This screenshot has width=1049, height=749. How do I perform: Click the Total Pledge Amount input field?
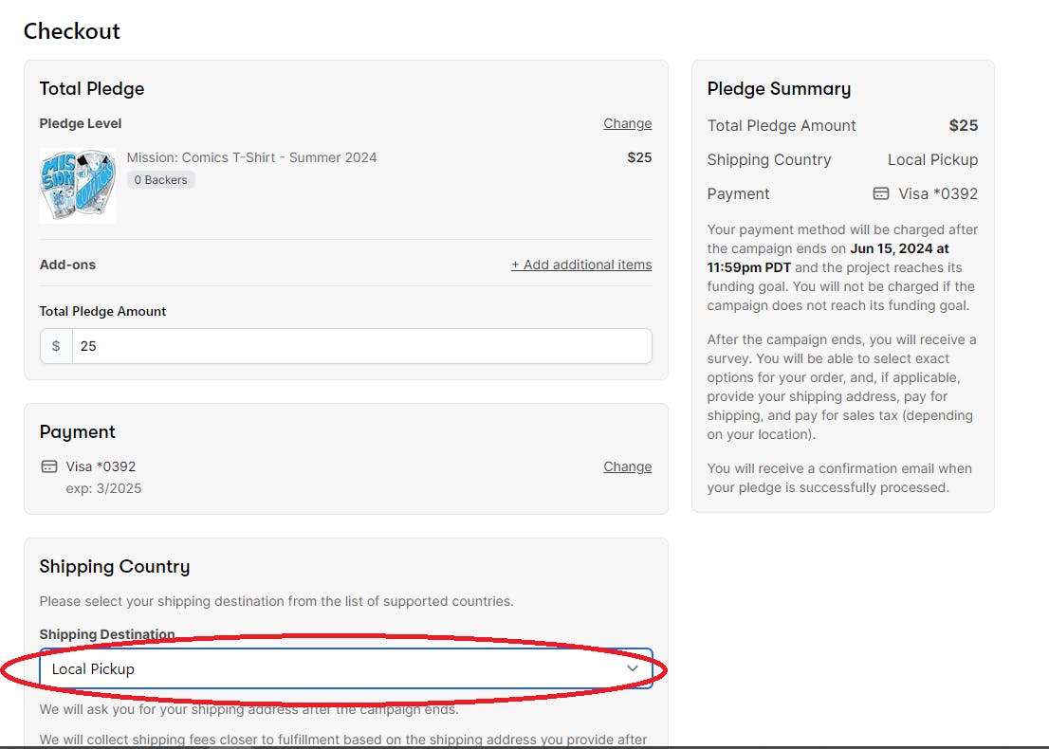(360, 346)
